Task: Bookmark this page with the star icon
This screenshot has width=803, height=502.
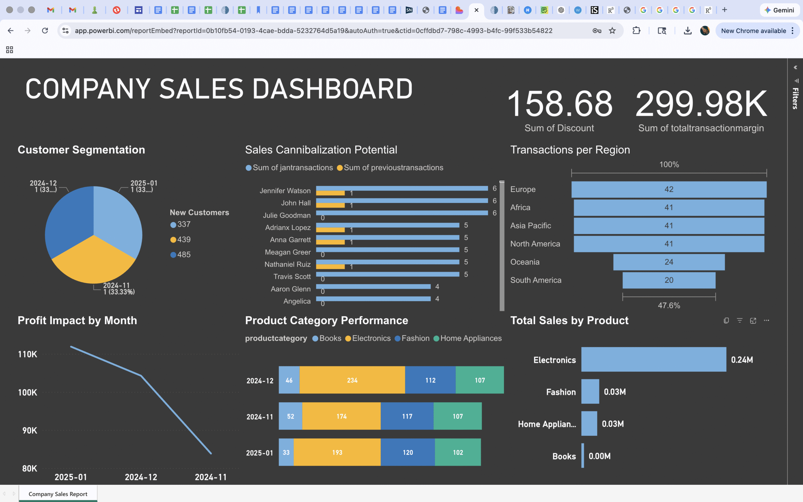Action: coord(612,30)
